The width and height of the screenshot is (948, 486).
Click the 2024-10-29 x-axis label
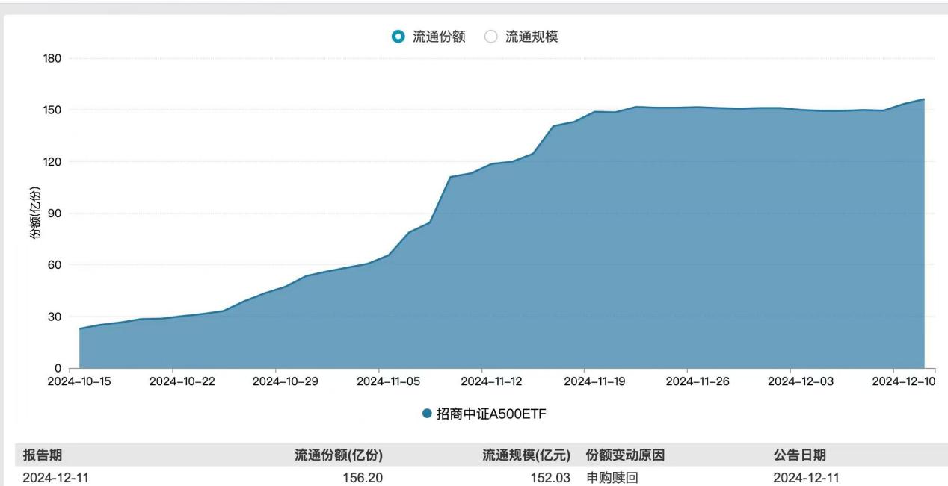point(286,381)
